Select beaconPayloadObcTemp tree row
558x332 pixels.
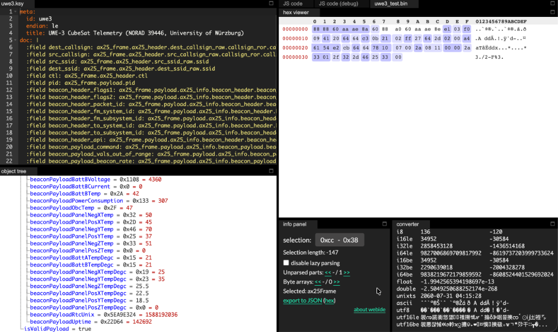point(81,208)
